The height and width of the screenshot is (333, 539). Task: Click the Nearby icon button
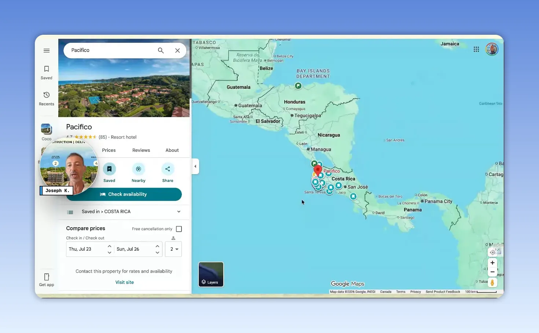[139, 169]
